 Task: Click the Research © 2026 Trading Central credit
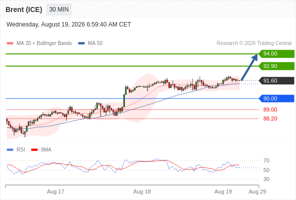(x=254, y=43)
